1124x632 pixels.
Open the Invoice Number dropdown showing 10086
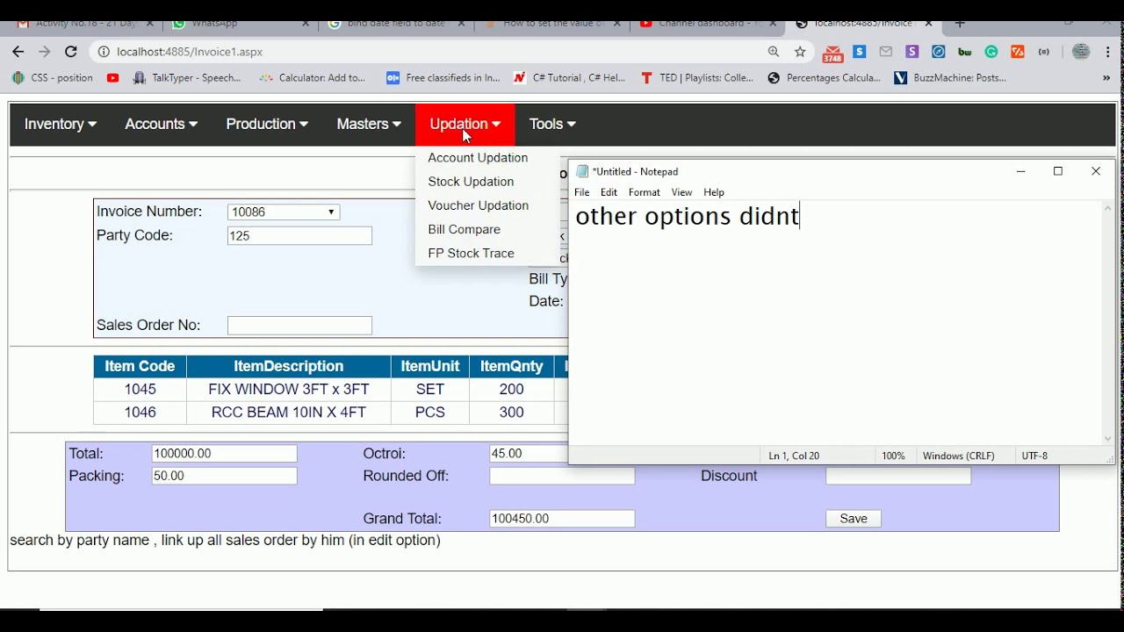[x=284, y=212]
